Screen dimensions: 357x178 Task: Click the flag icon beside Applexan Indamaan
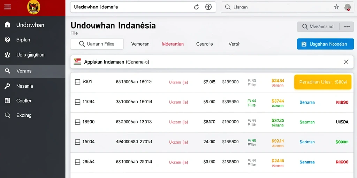pos(77,62)
